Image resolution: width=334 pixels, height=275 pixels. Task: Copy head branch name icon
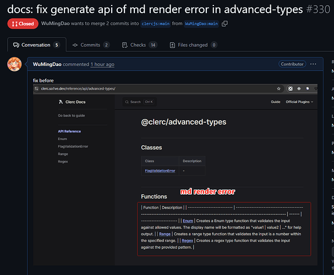(225, 24)
